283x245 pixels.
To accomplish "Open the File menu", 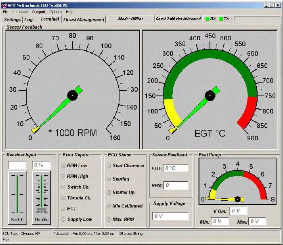I will pyautogui.click(x=5, y=12).
